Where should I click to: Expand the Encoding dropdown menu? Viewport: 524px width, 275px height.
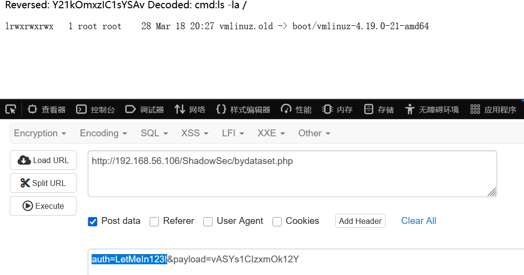tap(103, 133)
